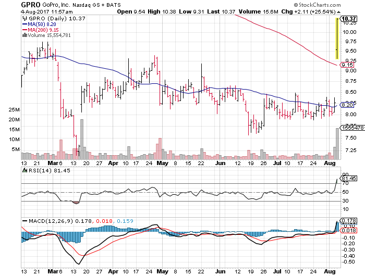This screenshot has height=276, width=365.
Task: Click the 30 level label on RSI axis
Action: click(345, 201)
